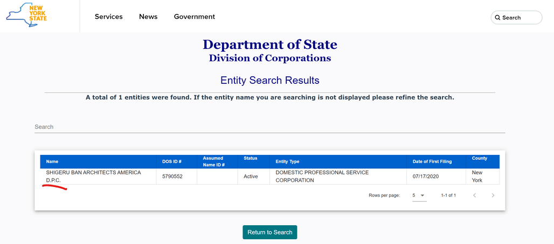
Task: Click the magnifier icon in Search box
Action: pos(497,18)
